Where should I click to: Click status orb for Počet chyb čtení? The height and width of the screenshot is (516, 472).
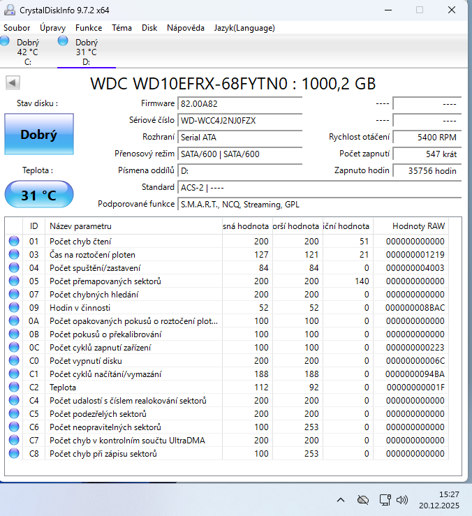point(14,242)
